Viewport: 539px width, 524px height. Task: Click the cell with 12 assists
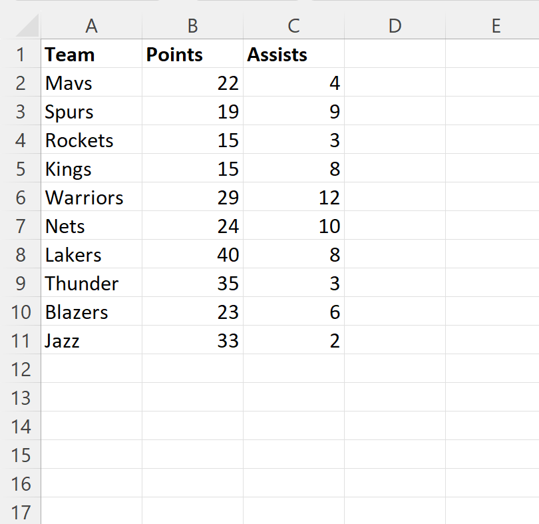(293, 198)
